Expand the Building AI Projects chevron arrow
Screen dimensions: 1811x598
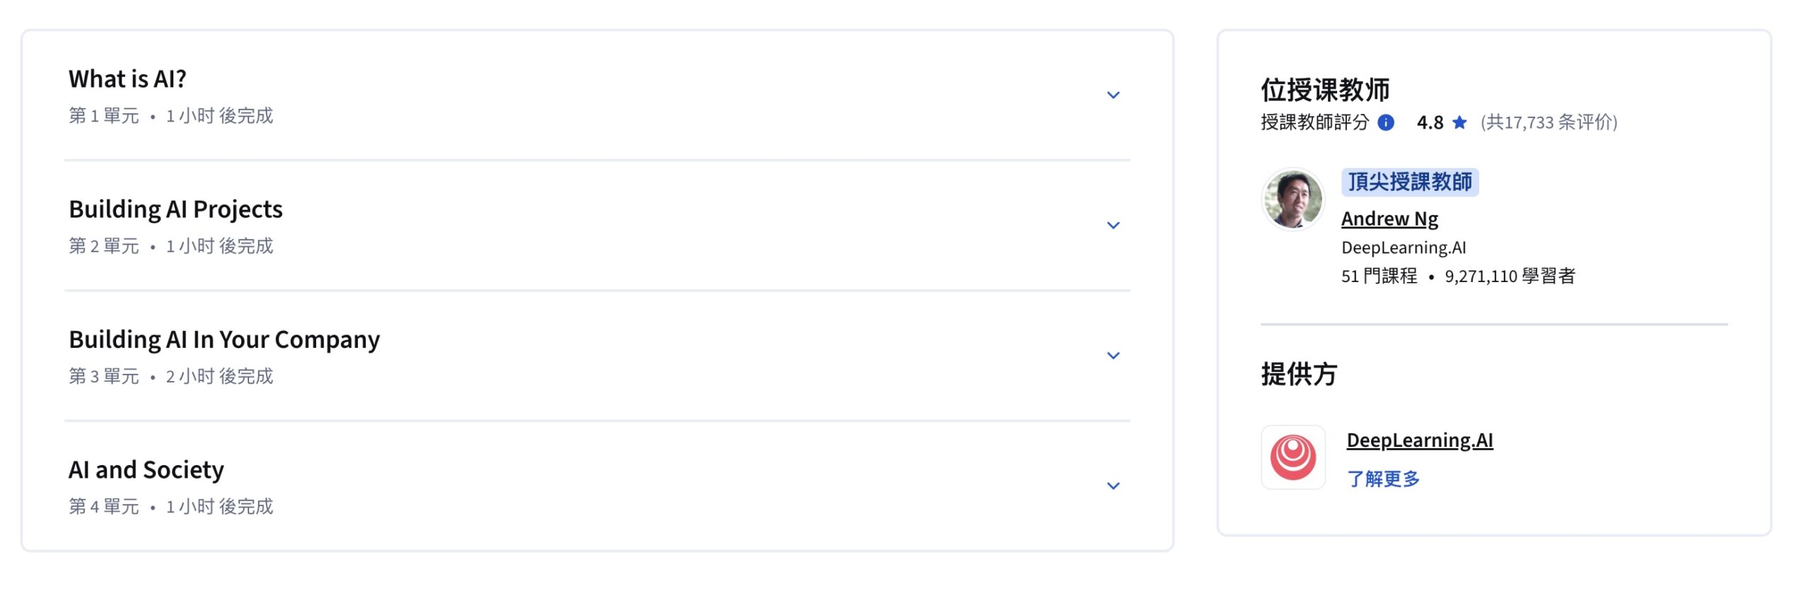click(x=1113, y=225)
